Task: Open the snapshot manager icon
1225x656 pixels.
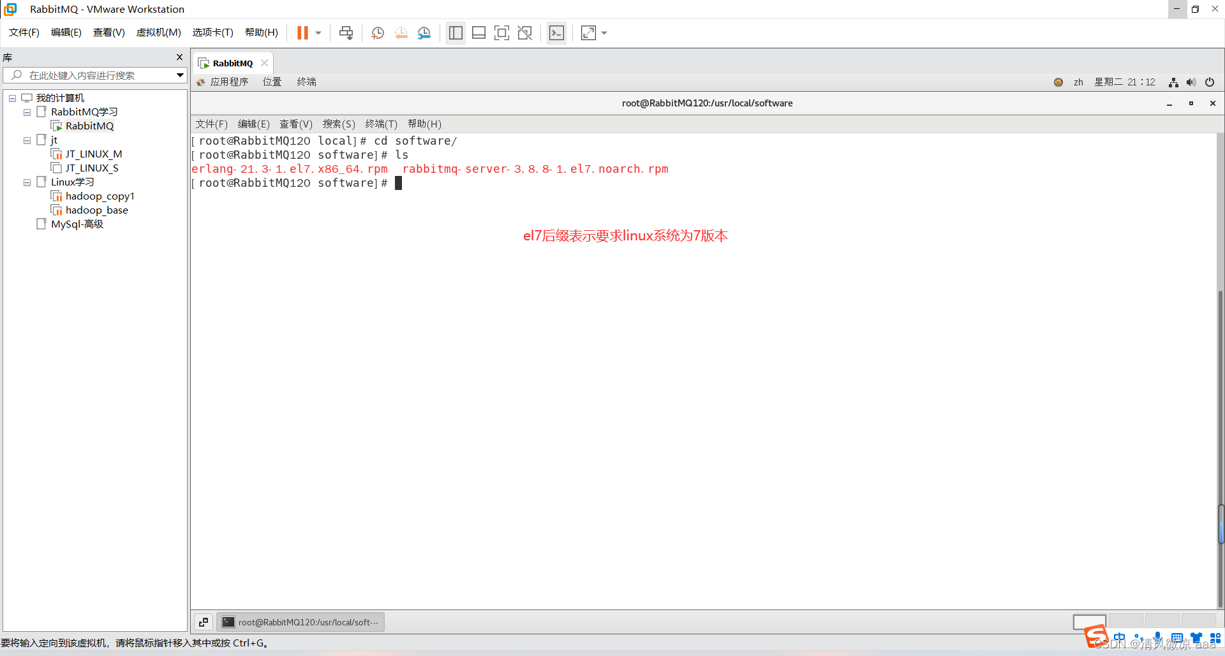Action: point(424,33)
